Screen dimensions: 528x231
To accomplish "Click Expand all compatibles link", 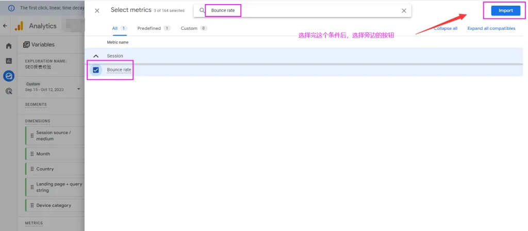I will [491, 28].
